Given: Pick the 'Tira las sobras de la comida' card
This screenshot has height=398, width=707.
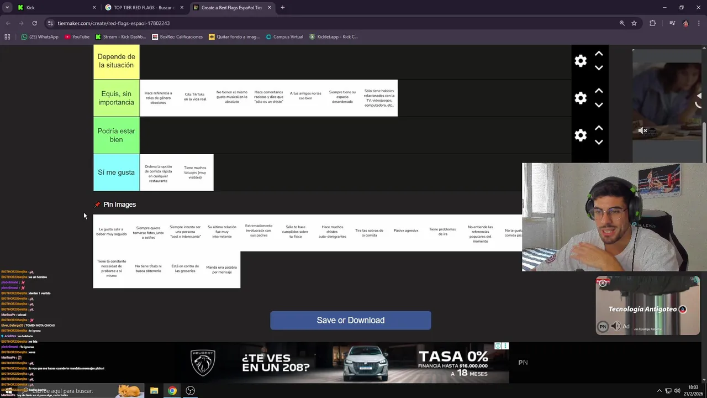Looking at the screenshot, I should point(369,233).
